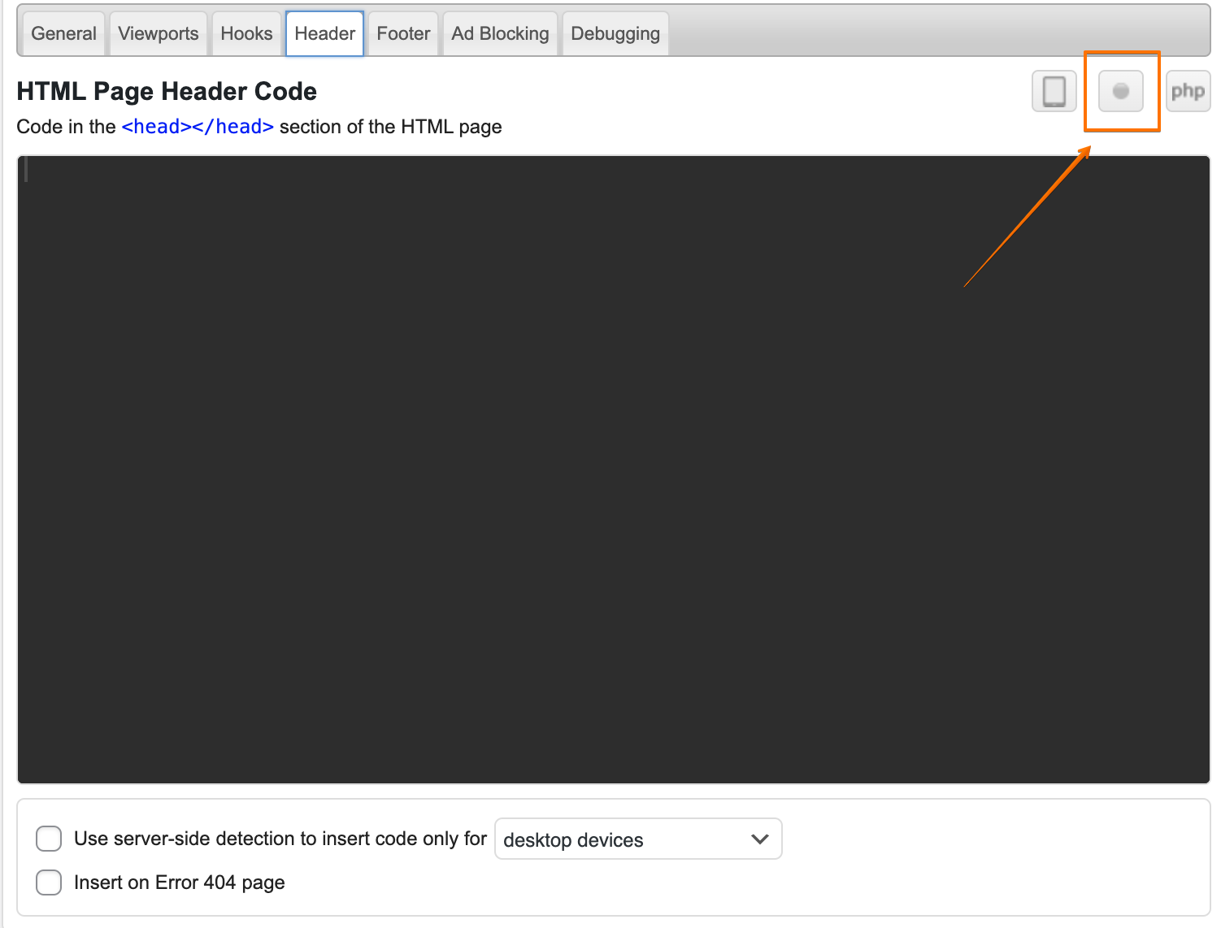This screenshot has width=1221, height=928.
Task: Enable server-side detection checkbox
Action: click(x=49, y=839)
